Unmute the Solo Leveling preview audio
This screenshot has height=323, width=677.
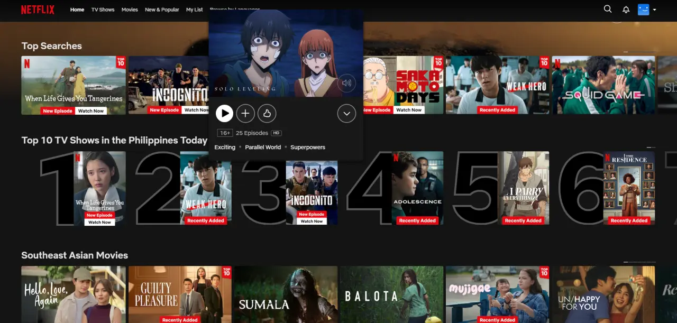(x=346, y=83)
